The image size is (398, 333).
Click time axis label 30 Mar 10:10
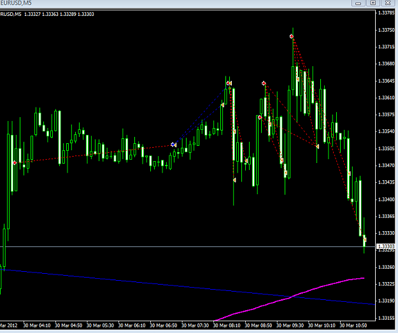322,325
